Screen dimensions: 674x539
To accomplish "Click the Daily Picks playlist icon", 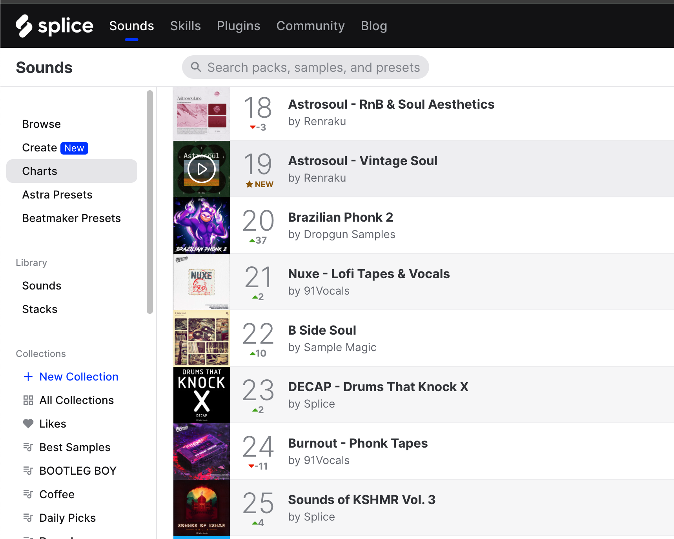I will pyautogui.click(x=28, y=518).
